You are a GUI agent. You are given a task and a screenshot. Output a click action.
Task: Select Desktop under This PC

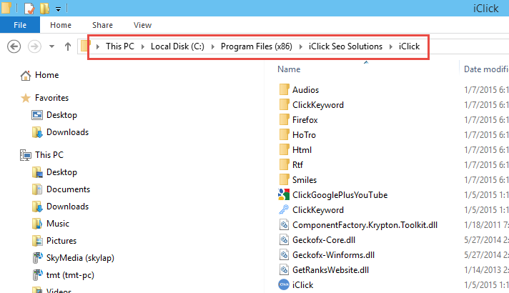click(61, 172)
